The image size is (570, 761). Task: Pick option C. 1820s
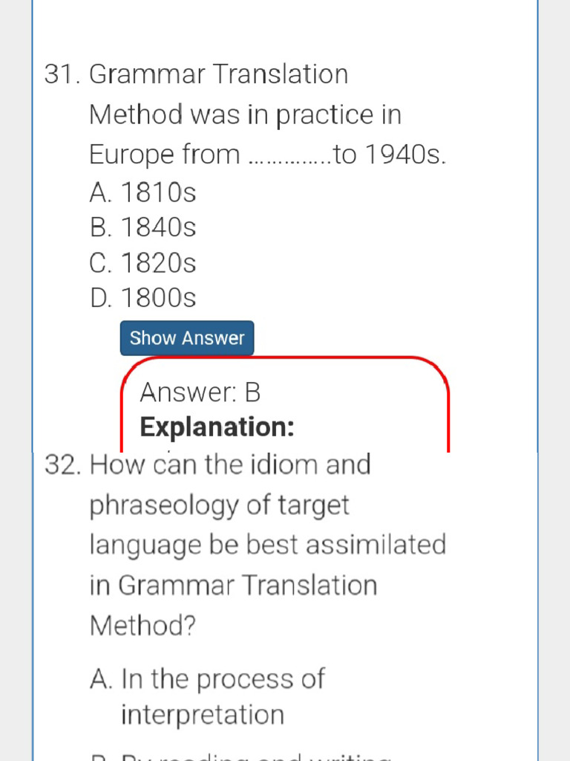(x=143, y=263)
